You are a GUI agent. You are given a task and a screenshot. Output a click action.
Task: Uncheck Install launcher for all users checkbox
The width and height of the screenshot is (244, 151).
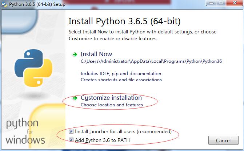click(x=71, y=131)
